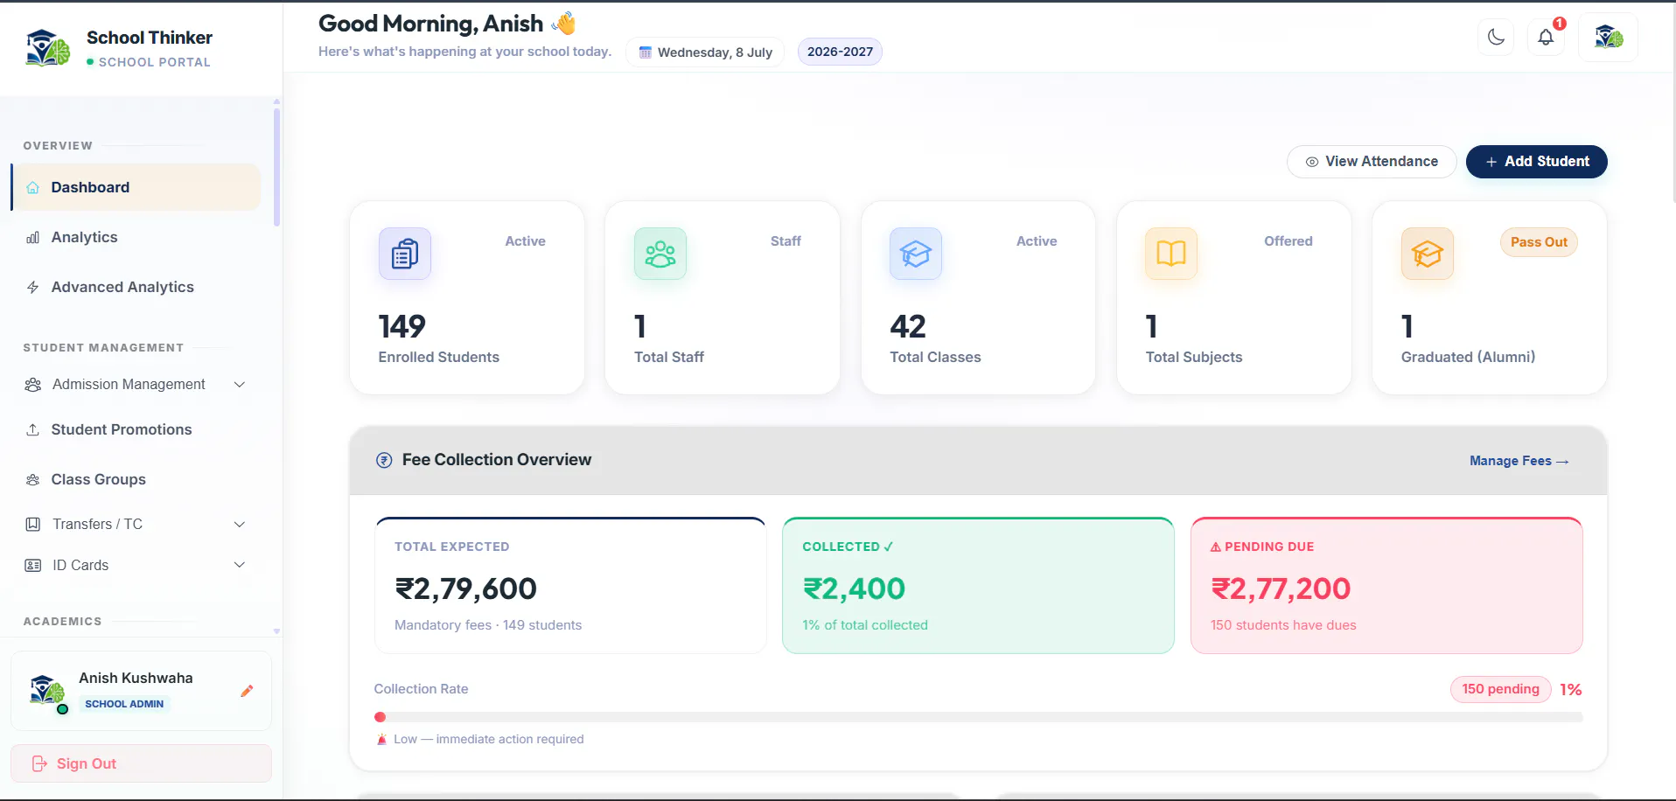This screenshot has width=1676, height=801.
Task: Click the Pass Out badge
Action: click(1539, 242)
